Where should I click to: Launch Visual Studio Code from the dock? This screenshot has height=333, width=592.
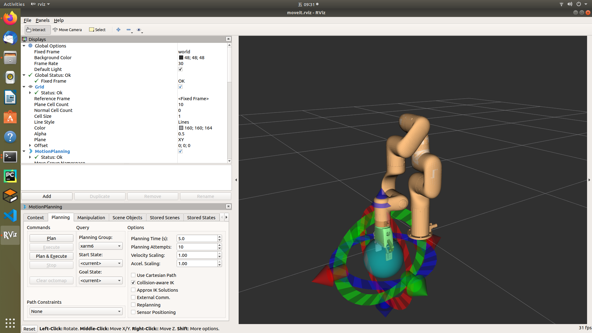pyautogui.click(x=10, y=216)
